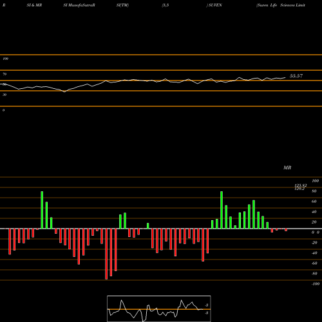
Task: Click the MR axis label 40
Action: [x=314, y=212]
